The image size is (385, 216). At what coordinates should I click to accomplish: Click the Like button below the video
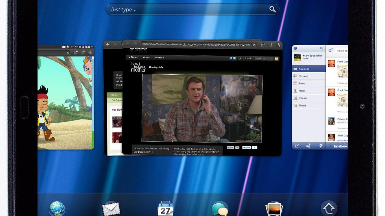coord(231,147)
